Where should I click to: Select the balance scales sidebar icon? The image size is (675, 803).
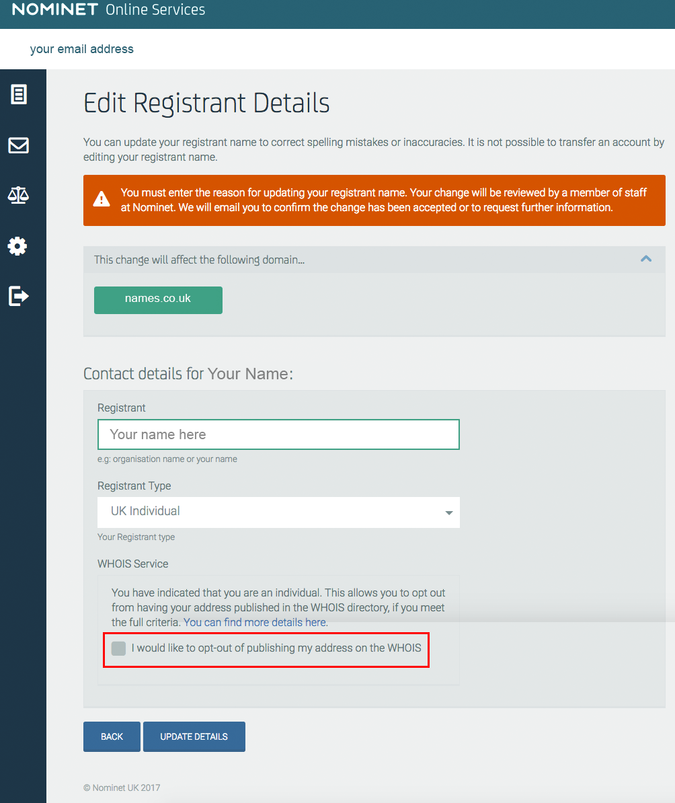pyautogui.click(x=18, y=195)
